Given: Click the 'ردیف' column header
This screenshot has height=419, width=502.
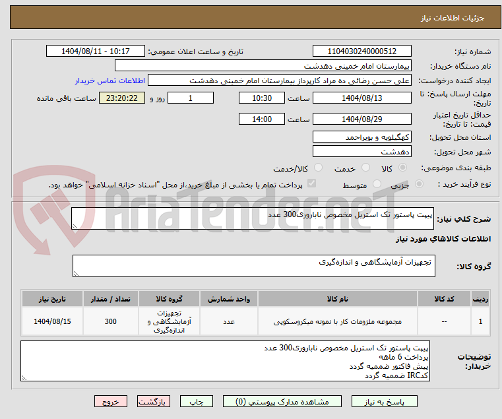Looking at the screenshot, I should tap(480, 299).
